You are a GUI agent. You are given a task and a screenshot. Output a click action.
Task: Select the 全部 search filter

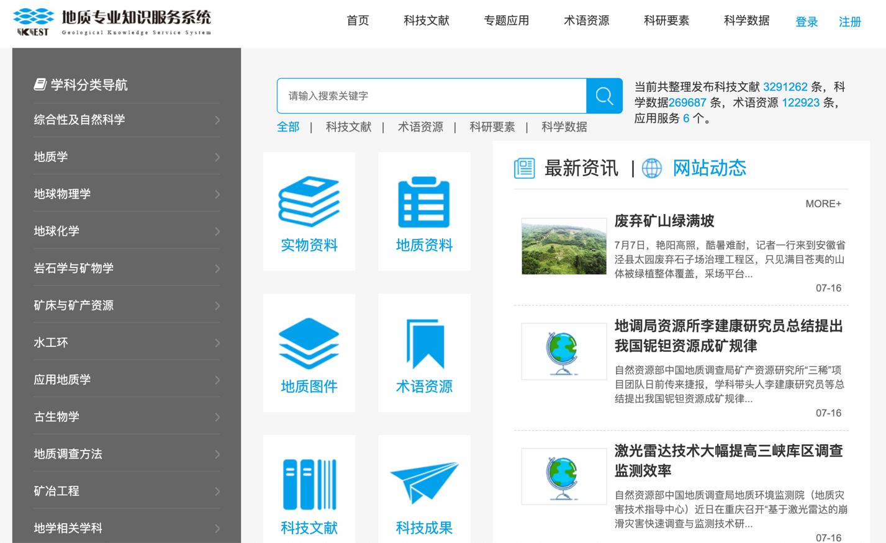pyautogui.click(x=288, y=127)
